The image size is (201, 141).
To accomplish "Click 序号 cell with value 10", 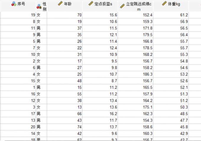I will tap(18, 55).
